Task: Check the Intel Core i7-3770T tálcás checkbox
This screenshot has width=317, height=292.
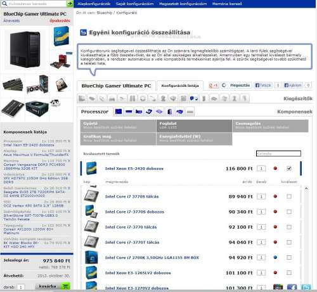Action: 289,242
